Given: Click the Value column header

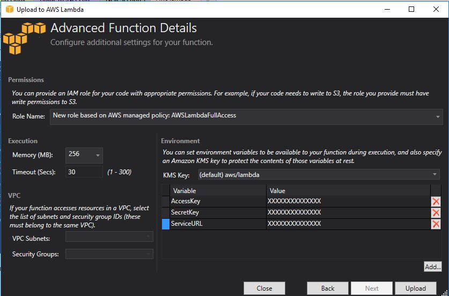Looking at the screenshot, I should [348, 190].
